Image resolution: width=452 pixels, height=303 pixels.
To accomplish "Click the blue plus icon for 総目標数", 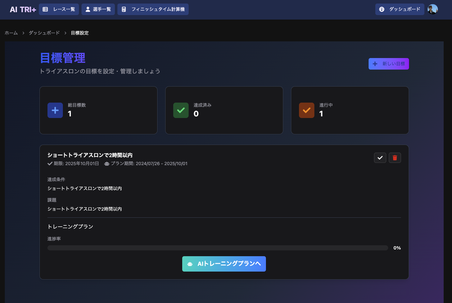I will pos(55,110).
